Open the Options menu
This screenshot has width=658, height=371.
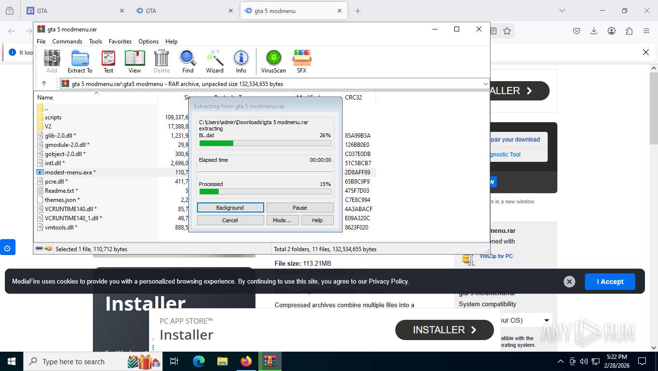(149, 42)
